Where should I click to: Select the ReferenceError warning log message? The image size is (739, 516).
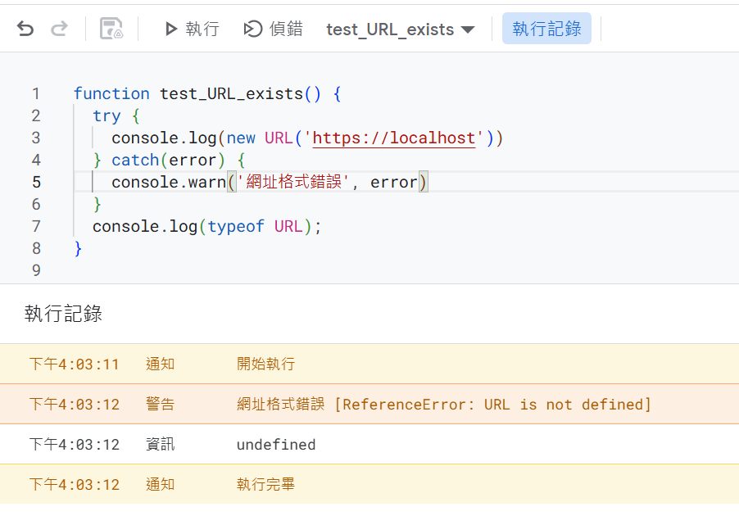(443, 405)
